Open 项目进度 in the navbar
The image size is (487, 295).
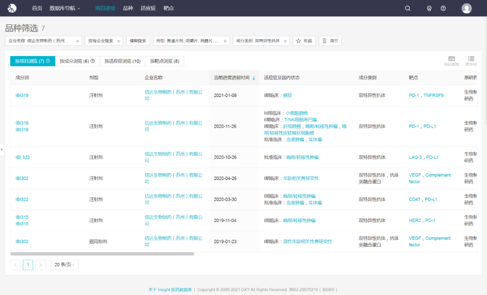pos(105,8)
